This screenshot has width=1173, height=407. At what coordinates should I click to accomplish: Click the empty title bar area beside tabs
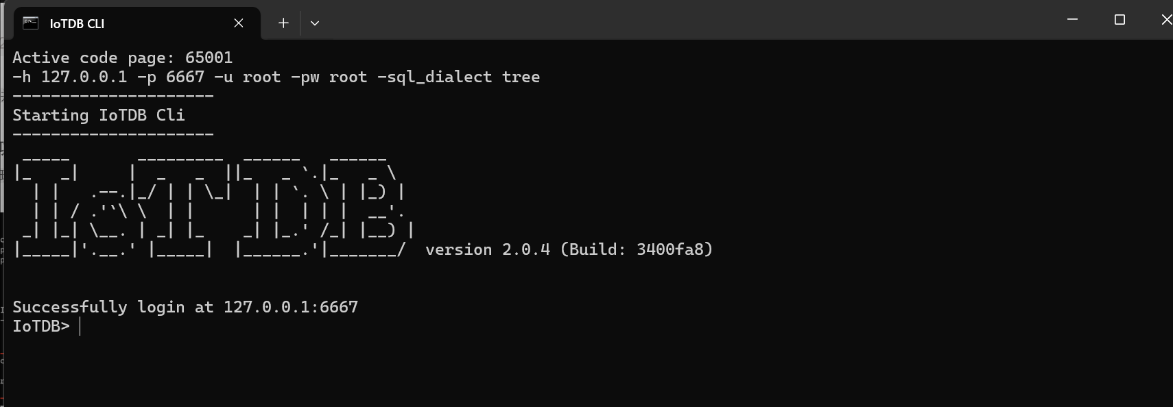pos(686,21)
